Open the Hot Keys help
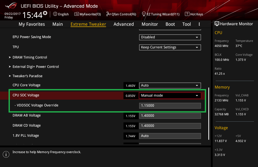Screen dimensions: 258x167 194,14
